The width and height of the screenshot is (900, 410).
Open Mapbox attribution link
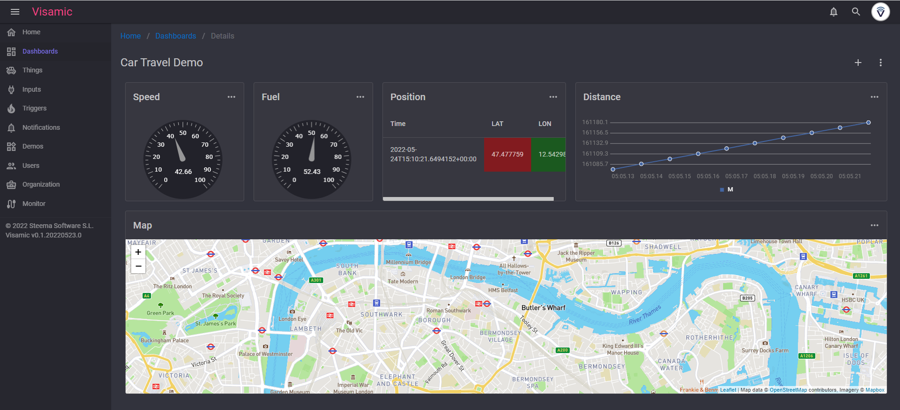pos(875,390)
